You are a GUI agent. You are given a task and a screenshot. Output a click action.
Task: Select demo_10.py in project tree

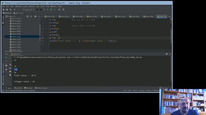(15, 37)
